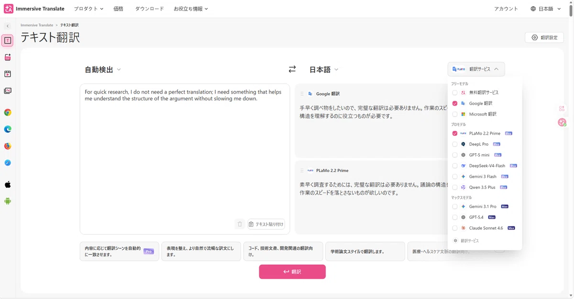Open the PDF translation sidebar icon
Viewport: 574px width, 299px height.
tap(8, 57)
